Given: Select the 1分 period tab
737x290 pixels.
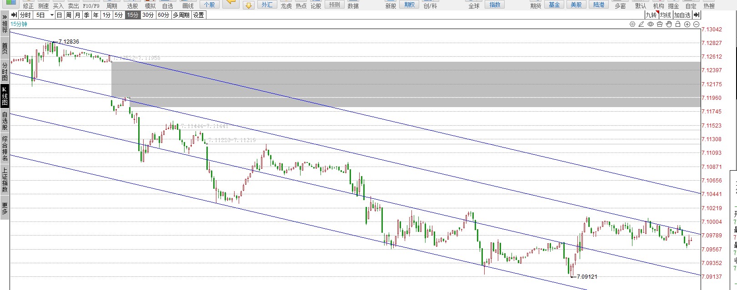Looking at the screenshot, I should [x=106, y=15].
